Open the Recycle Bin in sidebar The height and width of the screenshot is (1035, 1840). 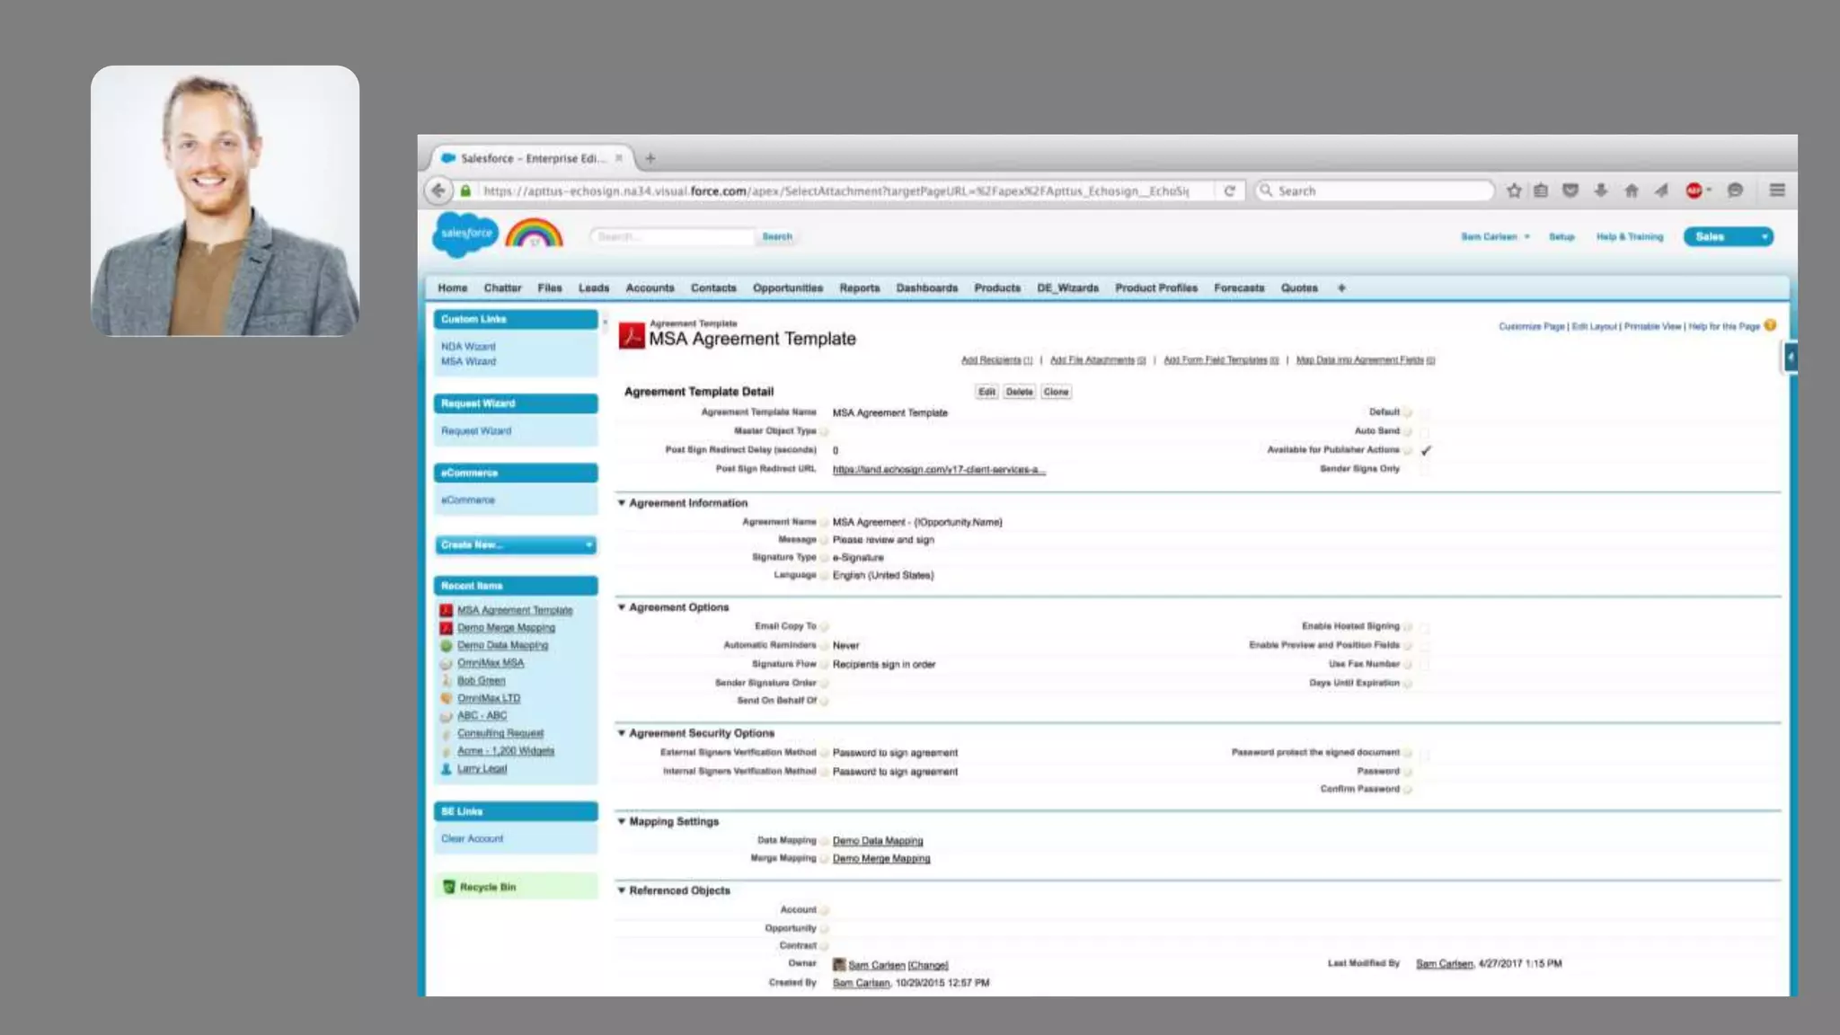[x=488, y=887]
